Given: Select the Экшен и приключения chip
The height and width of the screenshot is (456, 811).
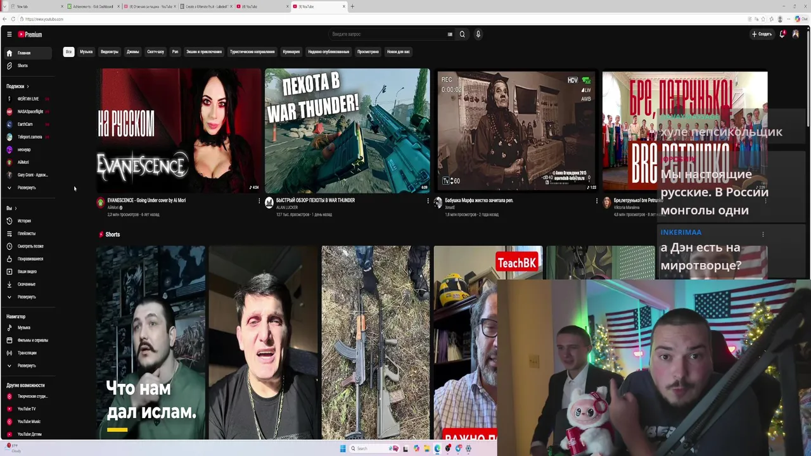Looking at the screenshot, I should click(204, 52).
